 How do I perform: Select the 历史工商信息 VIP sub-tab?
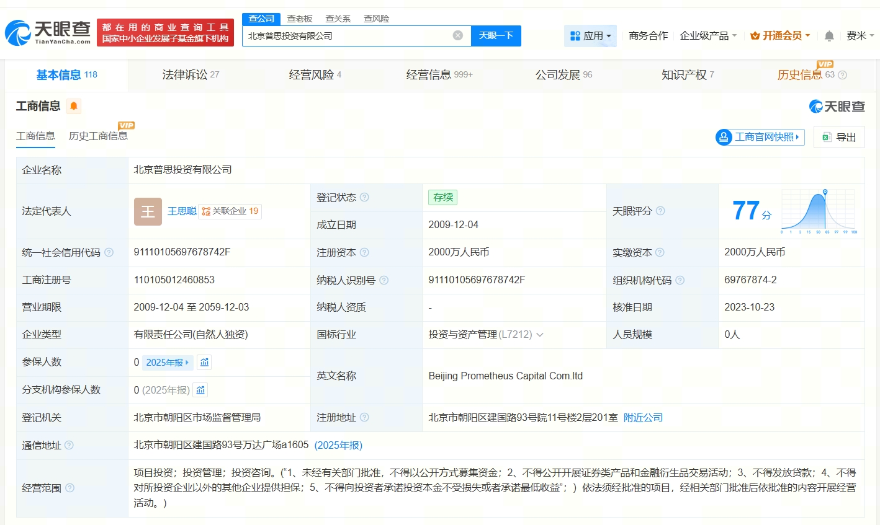98,136
